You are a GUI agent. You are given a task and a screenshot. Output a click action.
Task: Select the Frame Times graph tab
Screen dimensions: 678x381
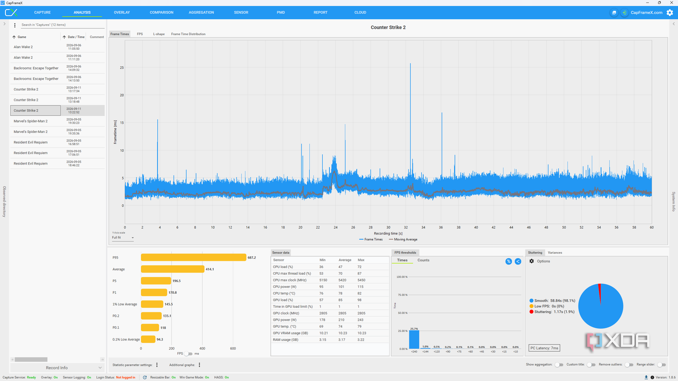tap(120, 34)
